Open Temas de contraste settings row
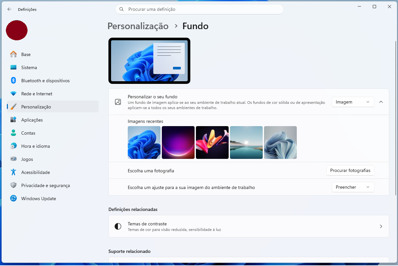This screenshot has height=266, width=398. pos(249,226)
